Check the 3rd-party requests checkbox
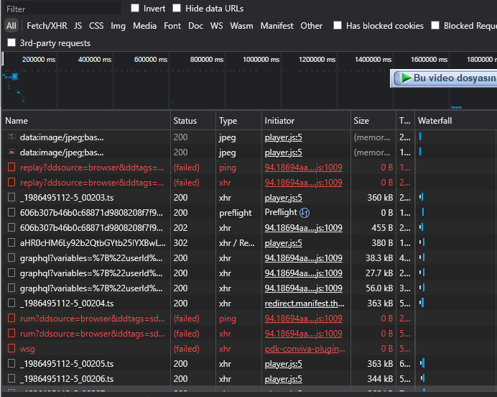Image resolution: width=497 pixels, height=397 pixels. pyautogui.click(x=11, y=43)
